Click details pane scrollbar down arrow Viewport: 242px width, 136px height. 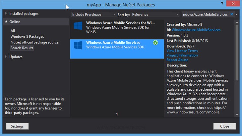[x=237, y=114]
